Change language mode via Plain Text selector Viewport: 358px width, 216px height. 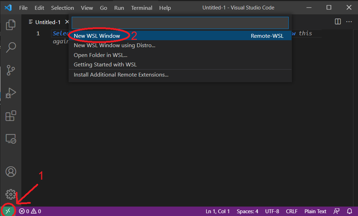pos(315,211)
